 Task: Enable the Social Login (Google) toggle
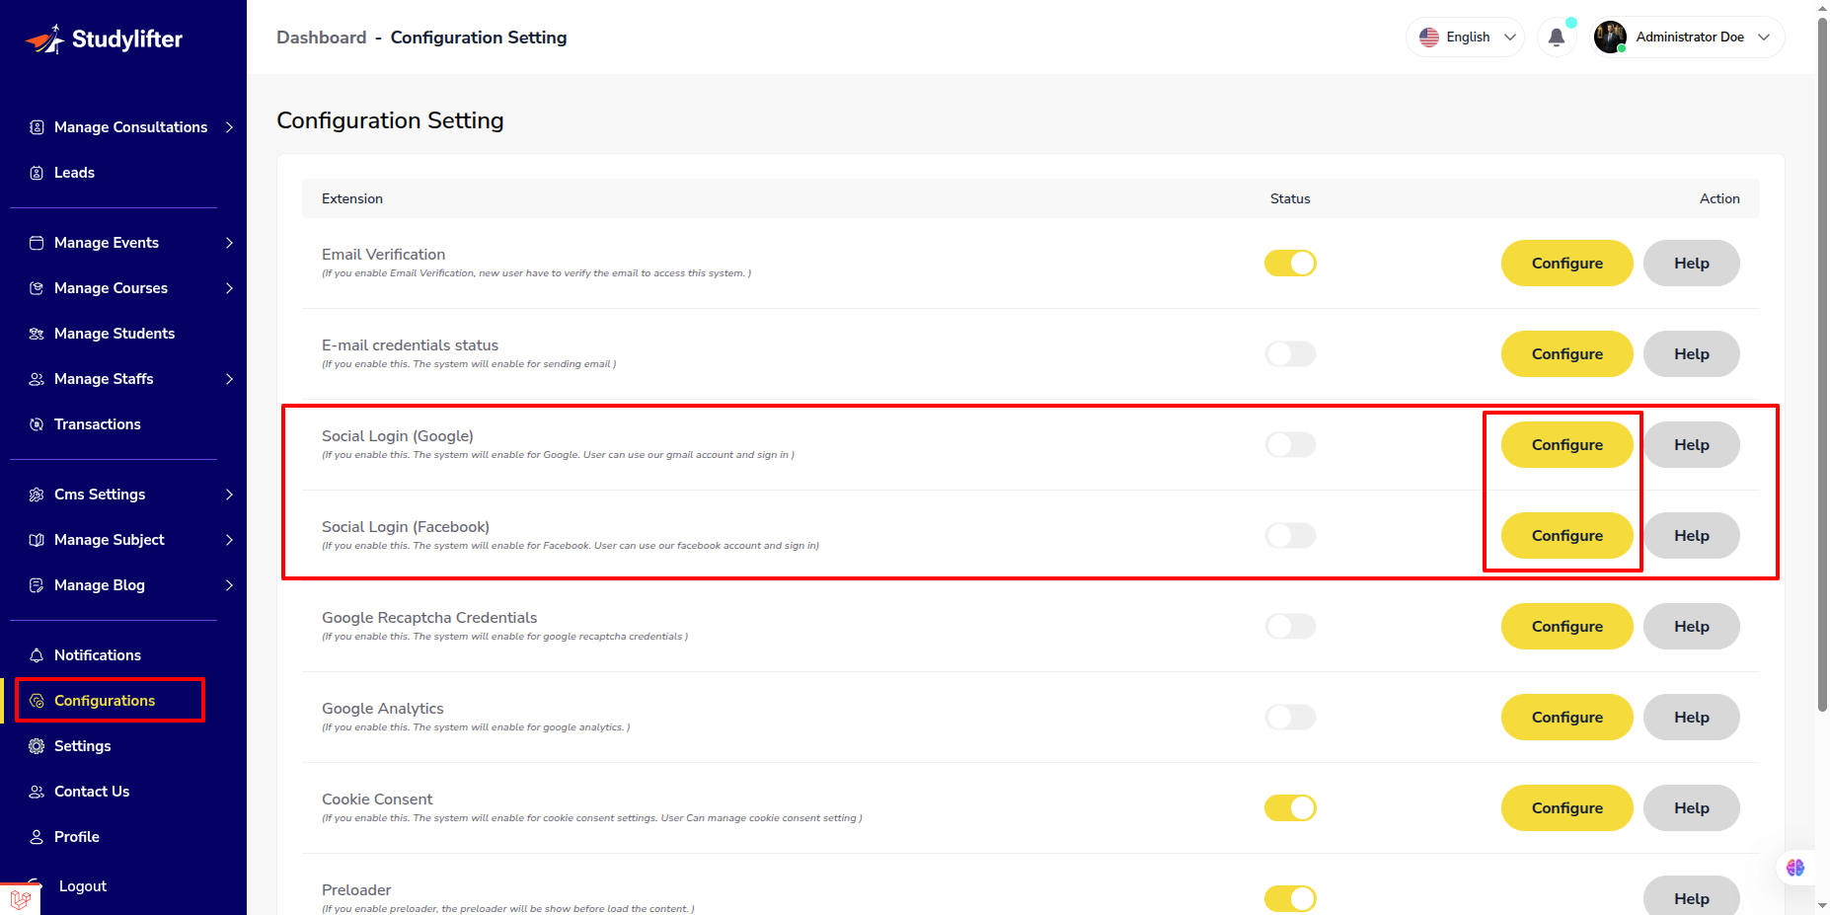[1290, 445]
